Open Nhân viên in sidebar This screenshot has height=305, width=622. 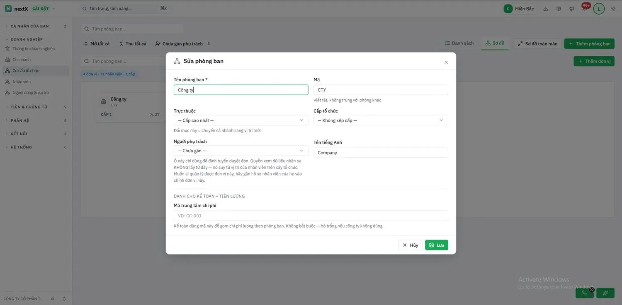tap(36, 82)
